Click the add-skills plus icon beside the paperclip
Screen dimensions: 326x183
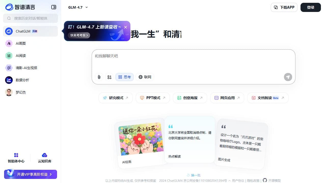pos(109,77)
